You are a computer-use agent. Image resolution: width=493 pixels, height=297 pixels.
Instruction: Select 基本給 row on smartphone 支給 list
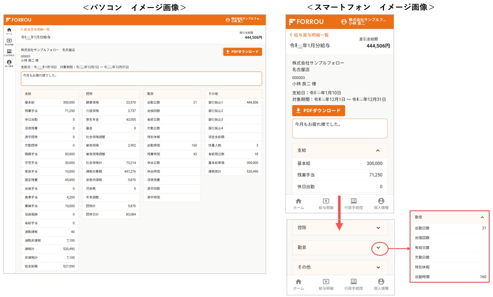pos(340,163)
